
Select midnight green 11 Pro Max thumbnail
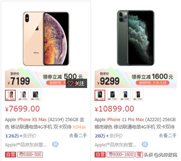click(x=100, y=95)
